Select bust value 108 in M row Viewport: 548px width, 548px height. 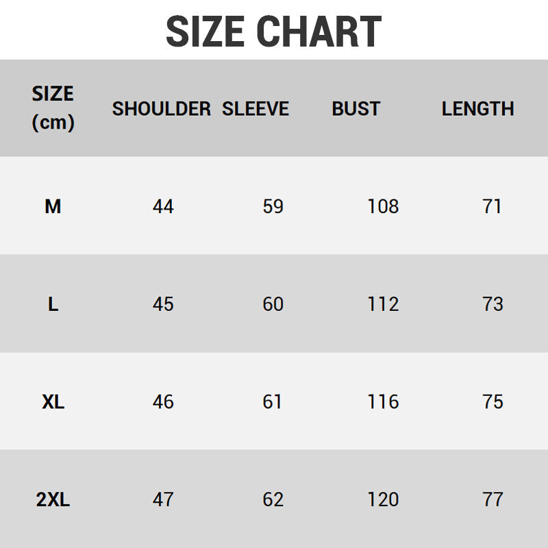383,206
